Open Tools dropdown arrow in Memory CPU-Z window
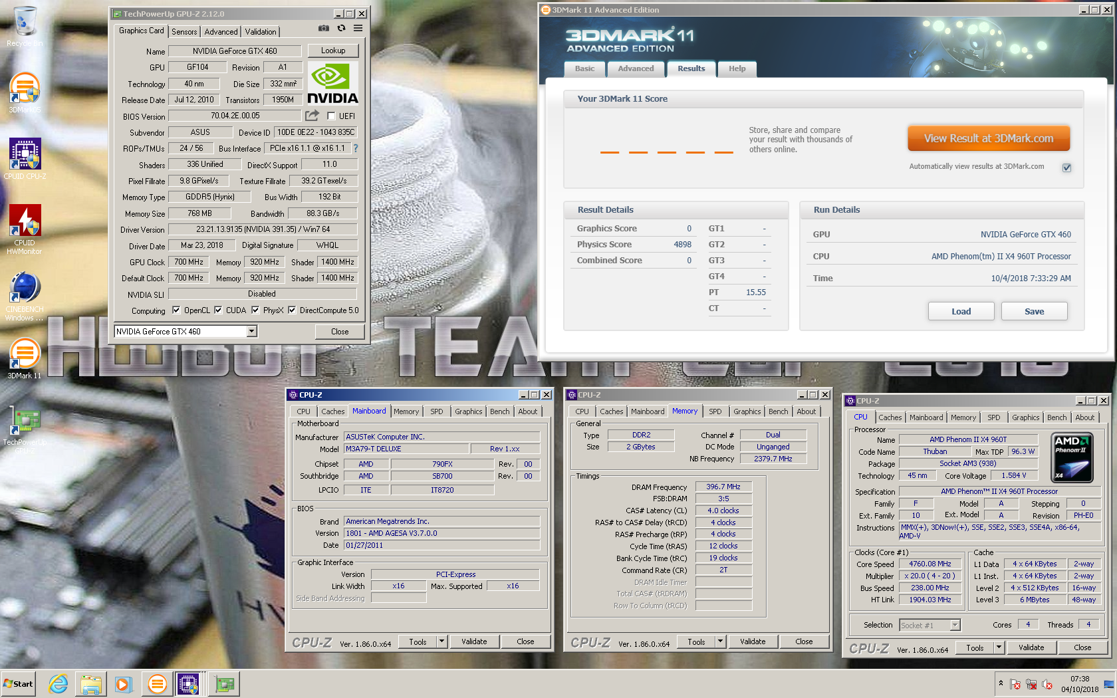The height and width of the screenshot is (698, 1117). (x=720, y=641)
